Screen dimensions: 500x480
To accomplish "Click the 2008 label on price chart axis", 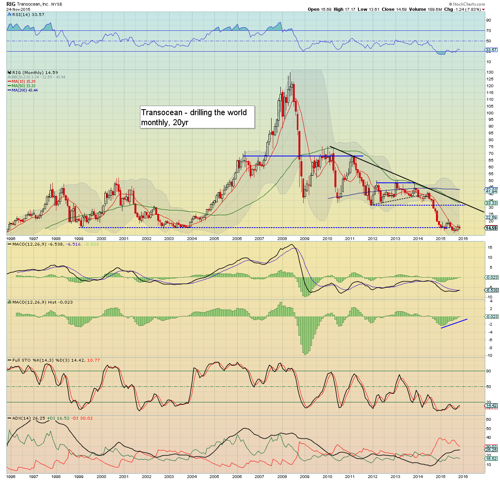I will point(282,238).
